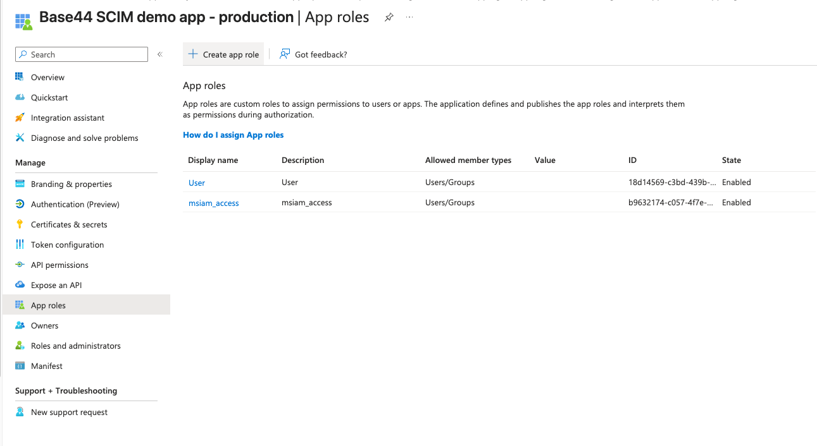This screenshot has height=446, width=817.
Task: Click the State column header
Action: click(732, 160)
